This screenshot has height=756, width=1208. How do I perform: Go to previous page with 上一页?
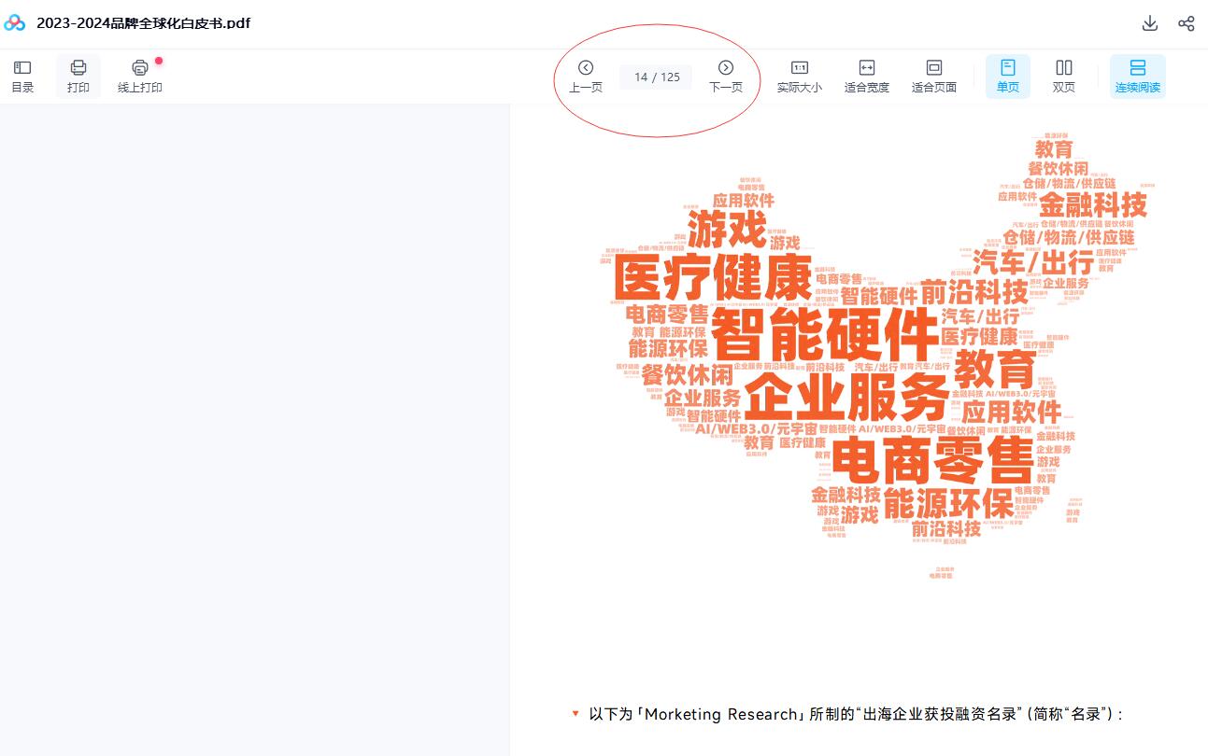586,76
